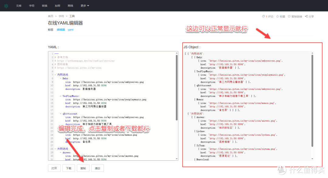Screen dimensions: 328x178
Task: Open the 文库 menu item
Action: pos(19,6)
